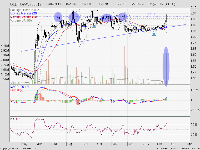Image resolution: width=200 pixels, height=150 pixels.
Task: Click the volume value V=3.62M
Action: (x=138, y=4)
